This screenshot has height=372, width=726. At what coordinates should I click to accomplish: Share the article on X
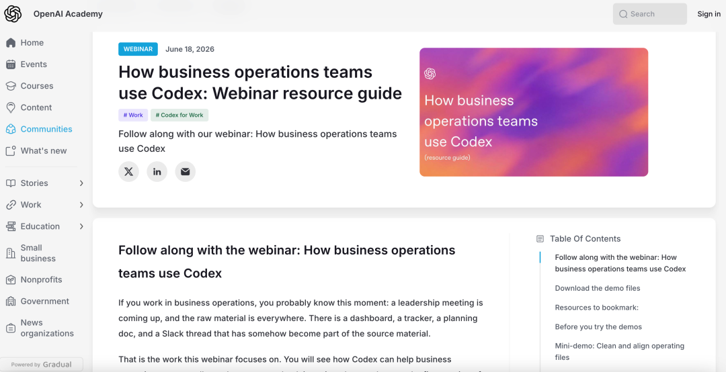[128, 172]
